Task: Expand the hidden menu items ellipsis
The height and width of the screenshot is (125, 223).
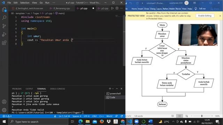Action: [x=54, y=3]
